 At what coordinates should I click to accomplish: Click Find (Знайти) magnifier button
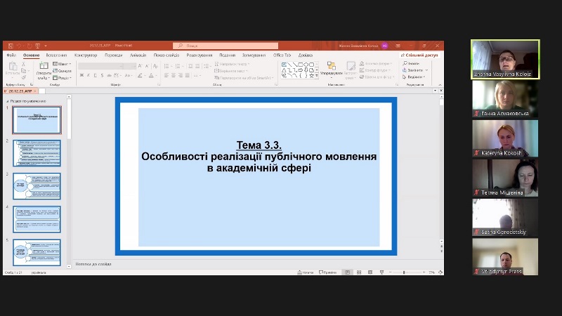pyautogui.click(x=411, y=63)
